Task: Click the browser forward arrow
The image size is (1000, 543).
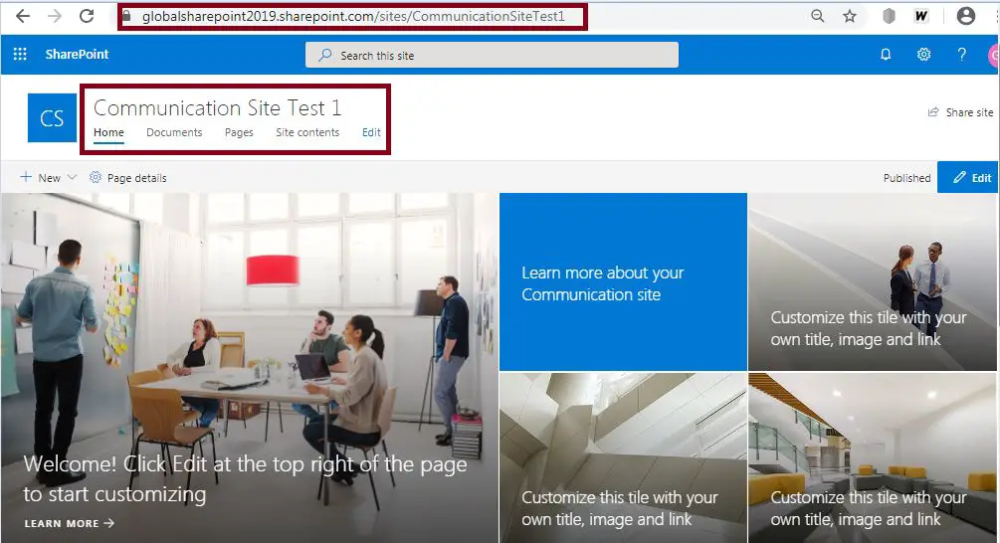Action: [x=55, y=16]
